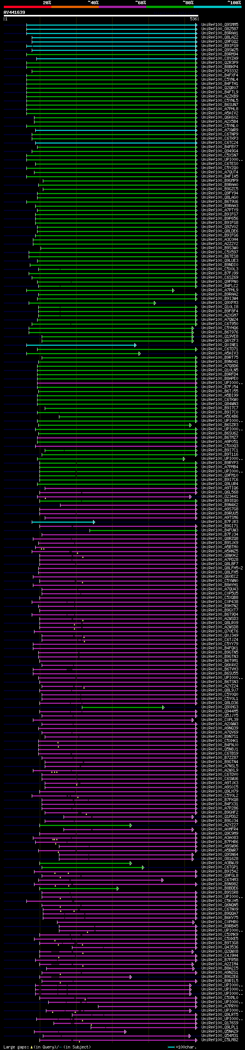Select label UniRef100_B9RT75
245x1050 pixels.
tap(220, 358)
